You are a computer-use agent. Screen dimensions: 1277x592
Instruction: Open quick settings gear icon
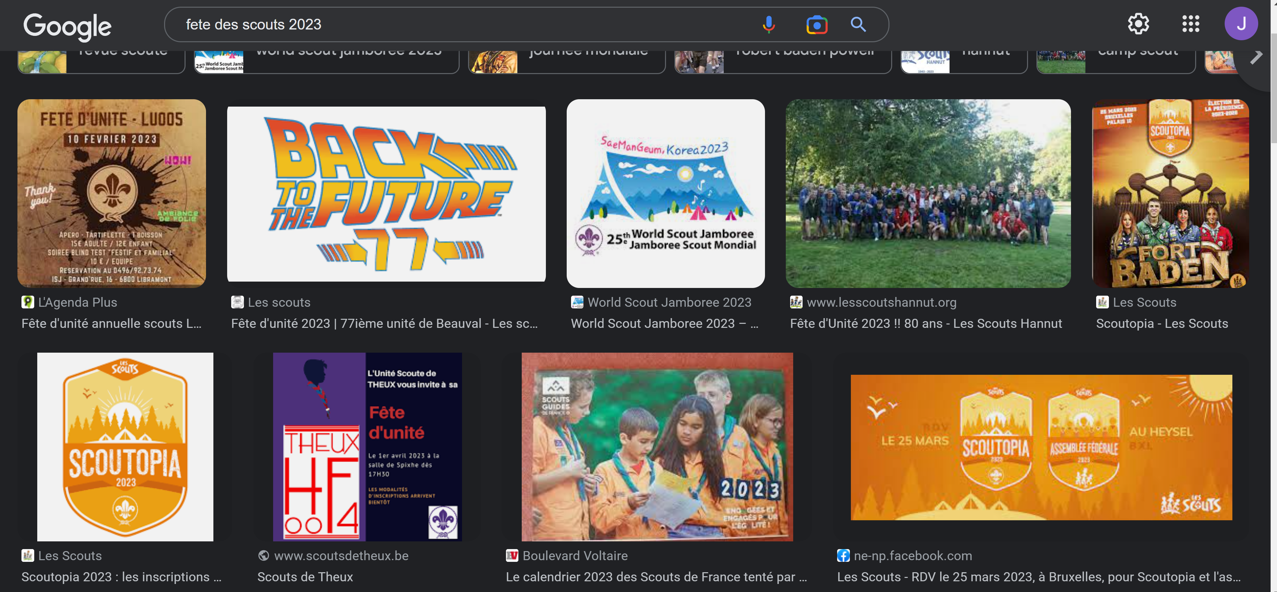pos(1138,24)
